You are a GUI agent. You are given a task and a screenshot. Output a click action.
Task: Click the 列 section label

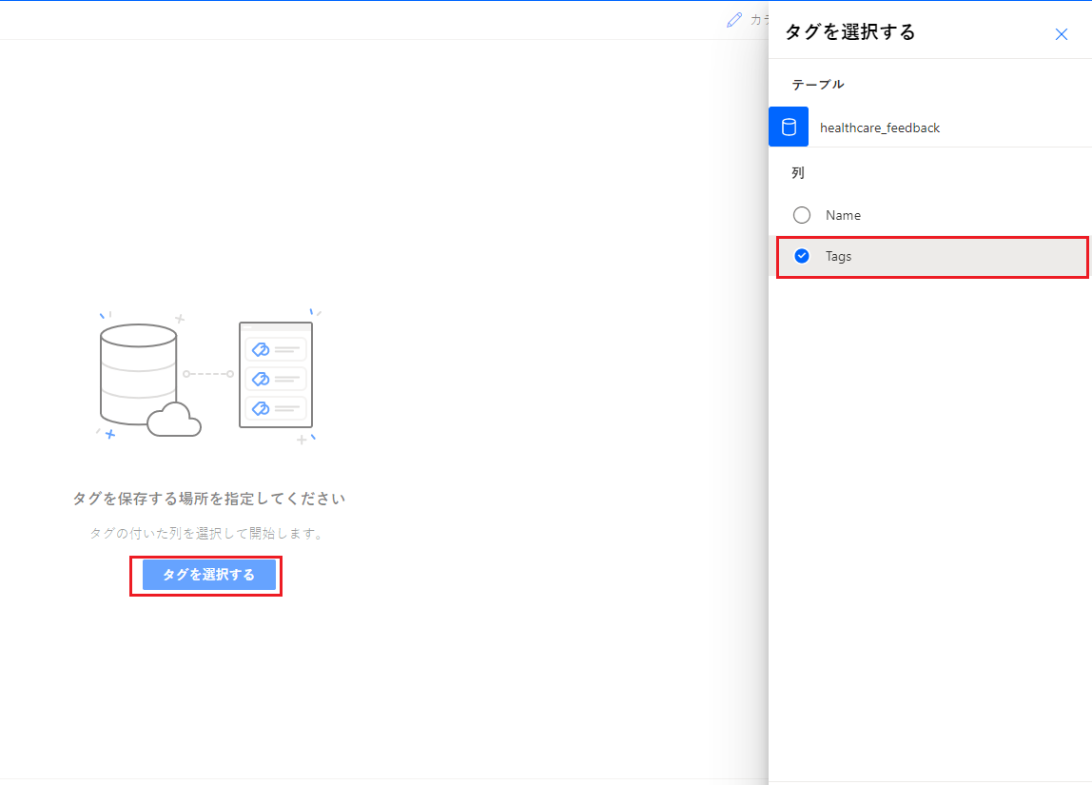point(798,172)
